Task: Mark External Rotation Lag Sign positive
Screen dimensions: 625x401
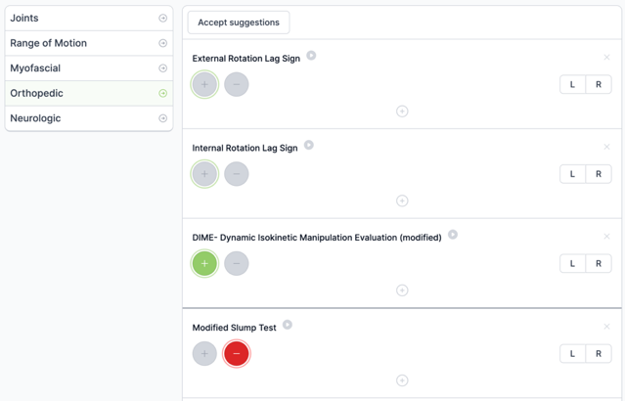Action: coord(204,84)
